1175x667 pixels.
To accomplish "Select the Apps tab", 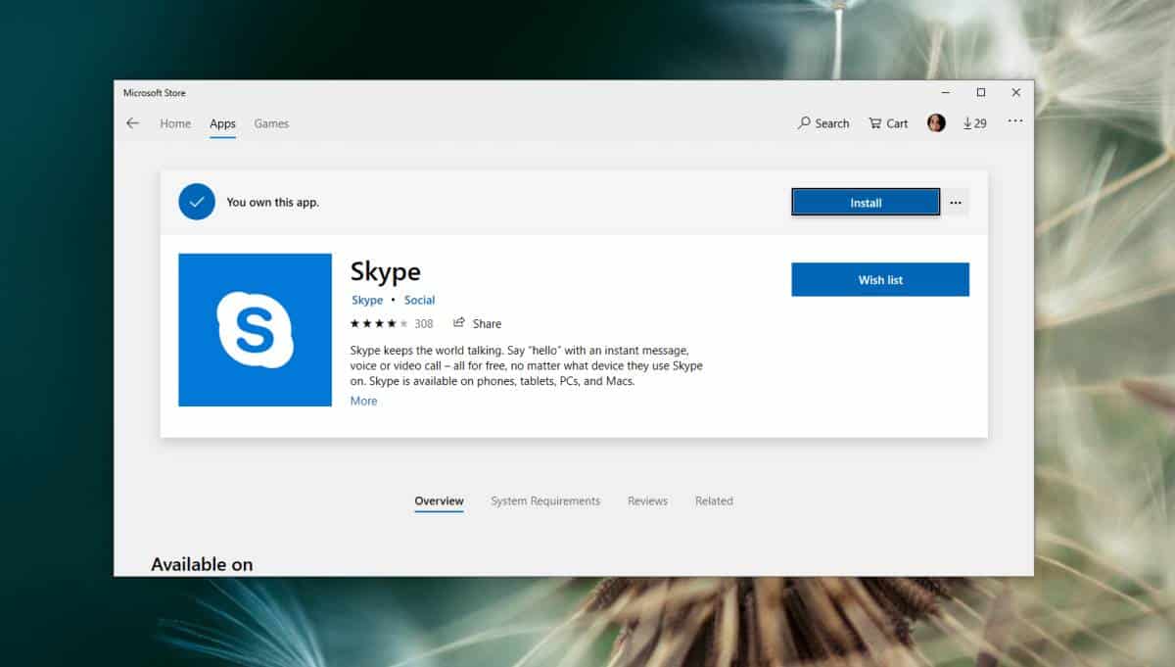I will 222,123.
